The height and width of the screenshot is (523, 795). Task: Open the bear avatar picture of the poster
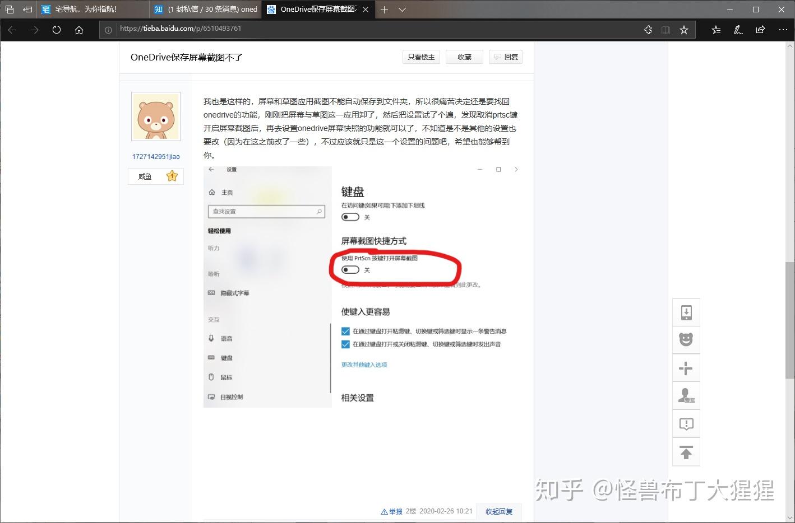pyautogui.click(x=156, y=116)
